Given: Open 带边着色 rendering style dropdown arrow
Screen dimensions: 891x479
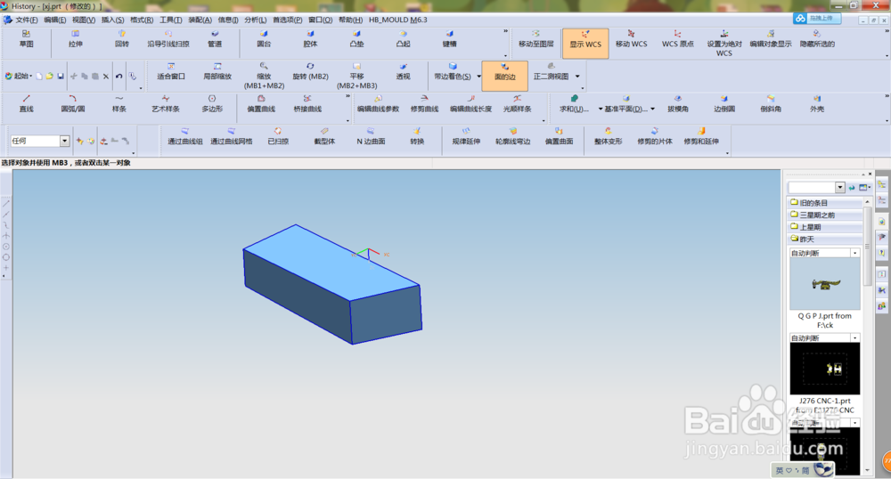Looking at the screenshot, I should pyautogui.click(x=478, y=76).
